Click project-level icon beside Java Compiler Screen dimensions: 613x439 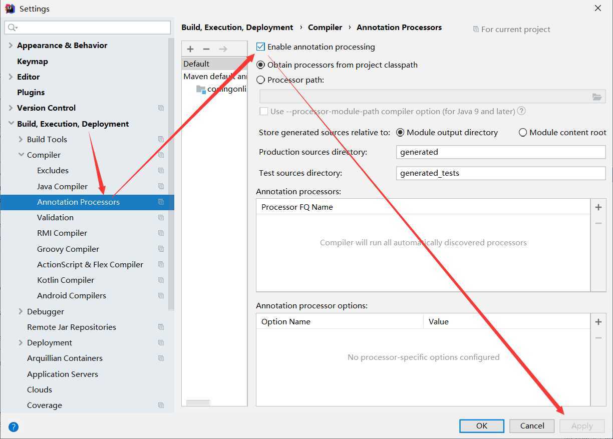[x=161, y=186]
